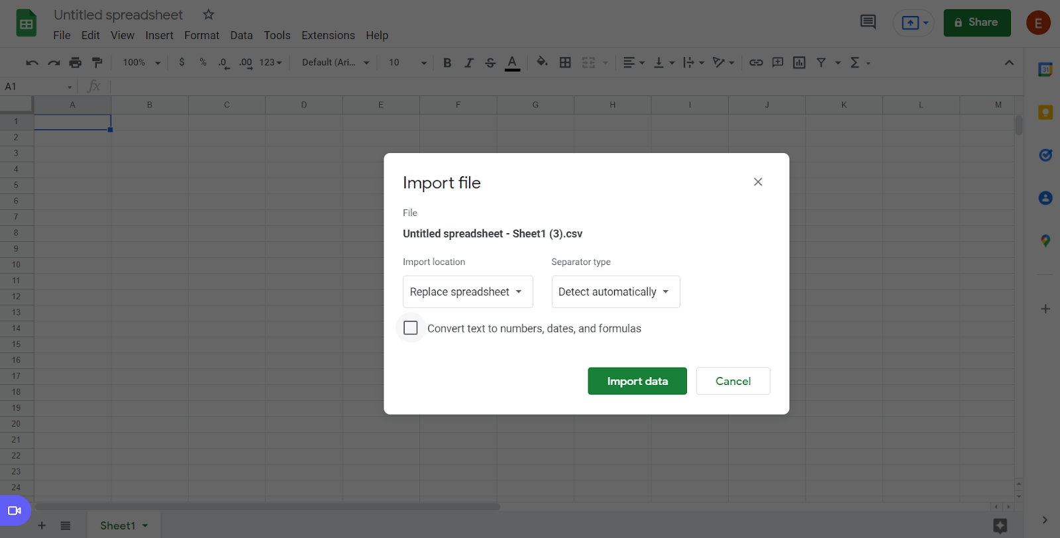Open the font size dropdown

tap(407, 62)
